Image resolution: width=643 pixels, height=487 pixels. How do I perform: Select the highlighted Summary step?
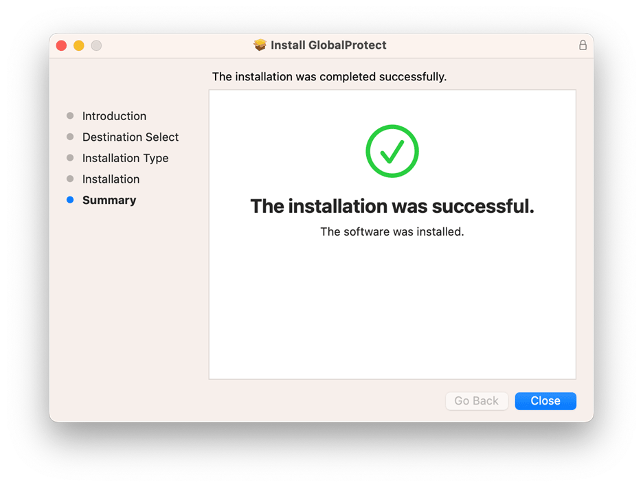[x=109, y=200]
